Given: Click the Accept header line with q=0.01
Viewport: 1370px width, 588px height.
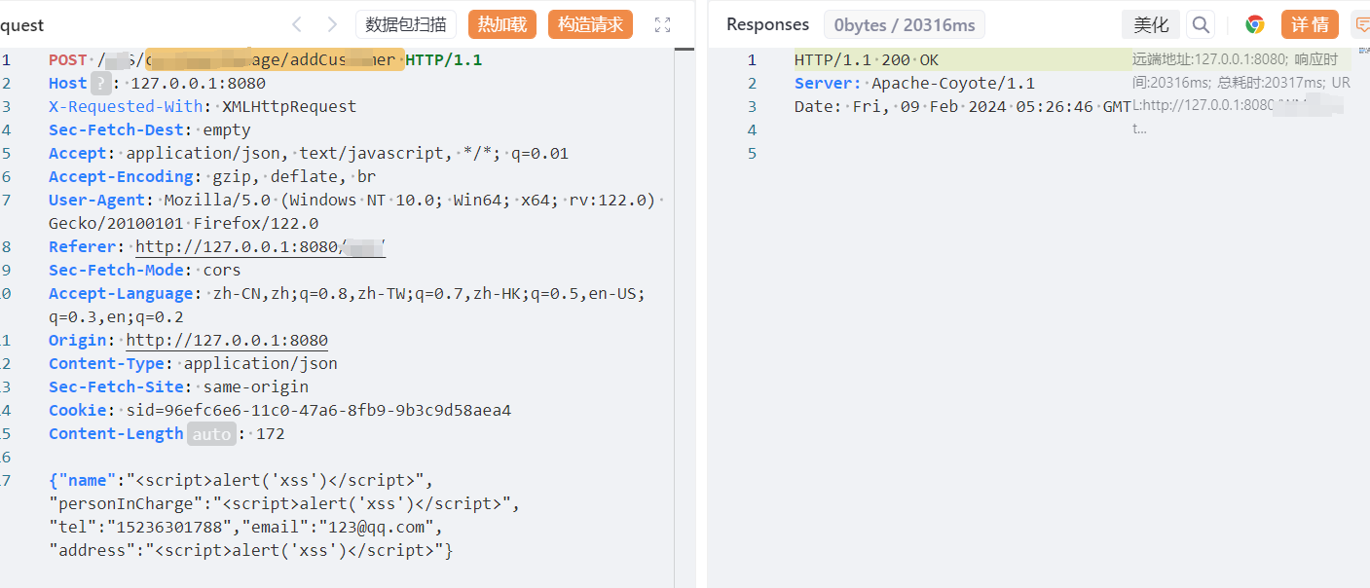Looking at the screenshot, I should pos(309,153).
